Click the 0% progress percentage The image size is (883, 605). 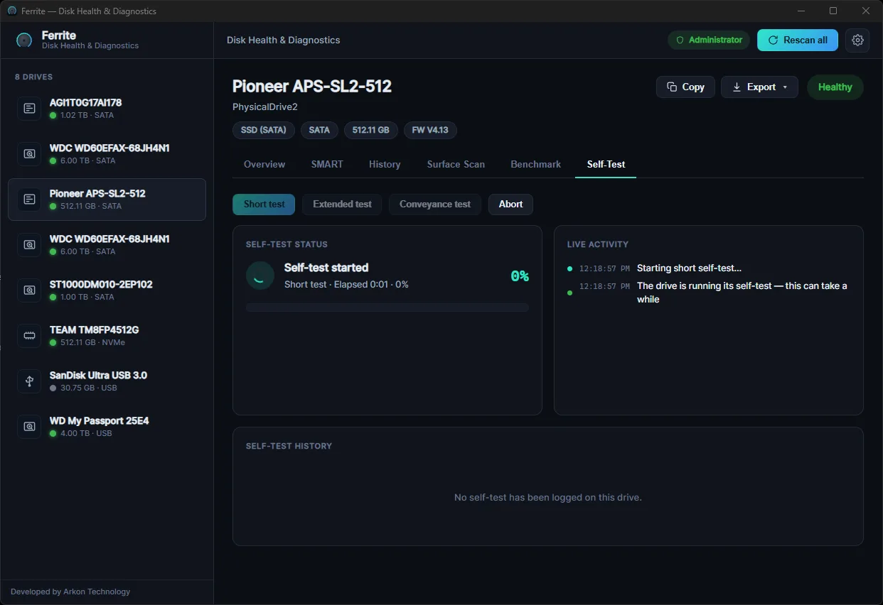click(520, 276)
